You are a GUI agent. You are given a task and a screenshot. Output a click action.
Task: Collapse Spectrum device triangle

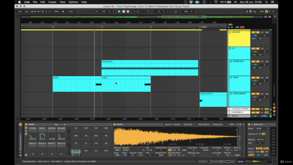(x=252, y=124)
